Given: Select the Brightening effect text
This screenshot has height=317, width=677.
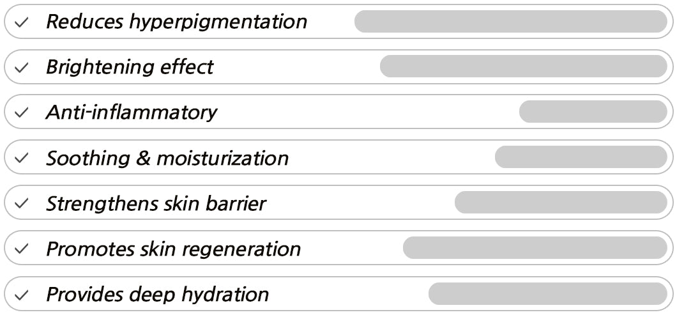Looking at the screenshot, I should click(x=130, y=67).
